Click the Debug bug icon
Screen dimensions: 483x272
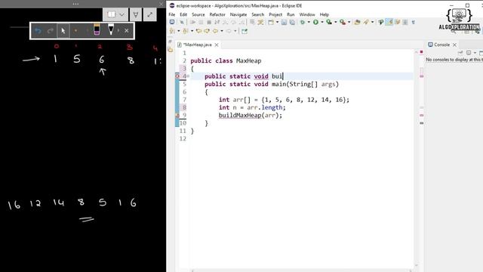click(x=303, y=22)
